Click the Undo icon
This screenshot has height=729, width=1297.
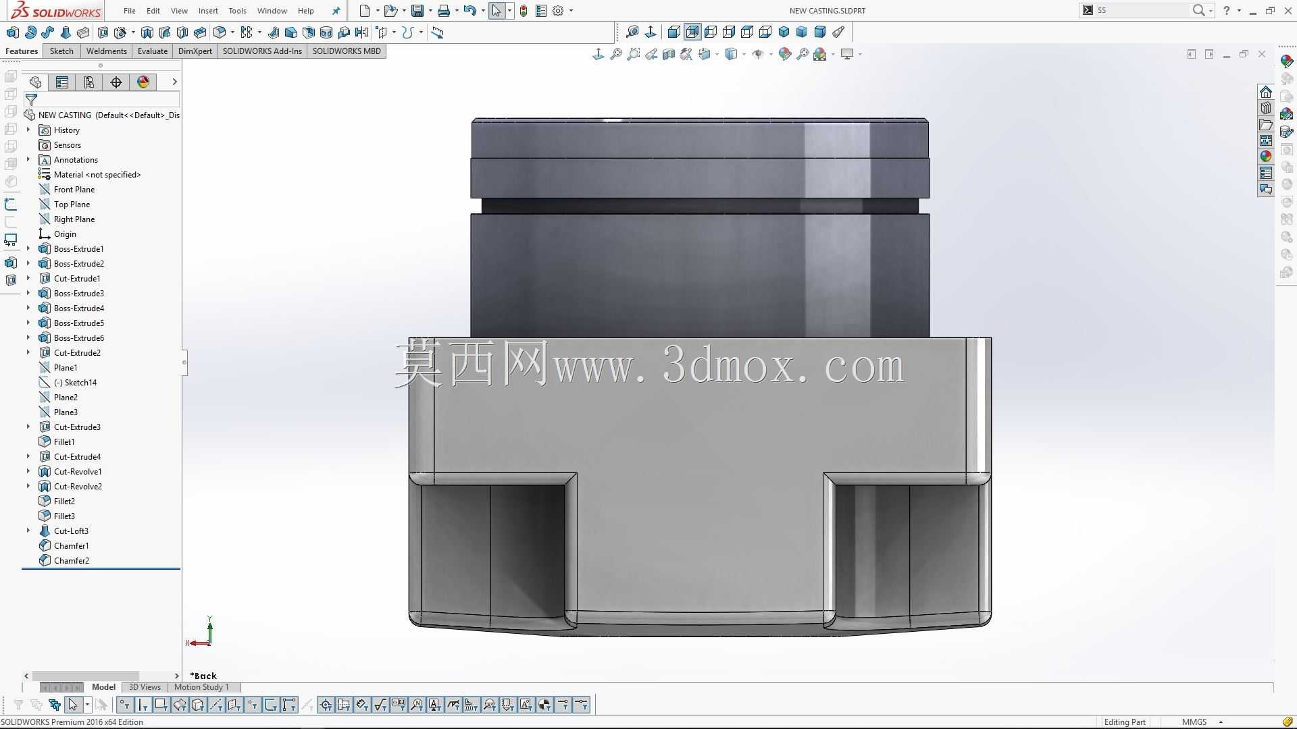pyautogui.click(x=470, y=11)
